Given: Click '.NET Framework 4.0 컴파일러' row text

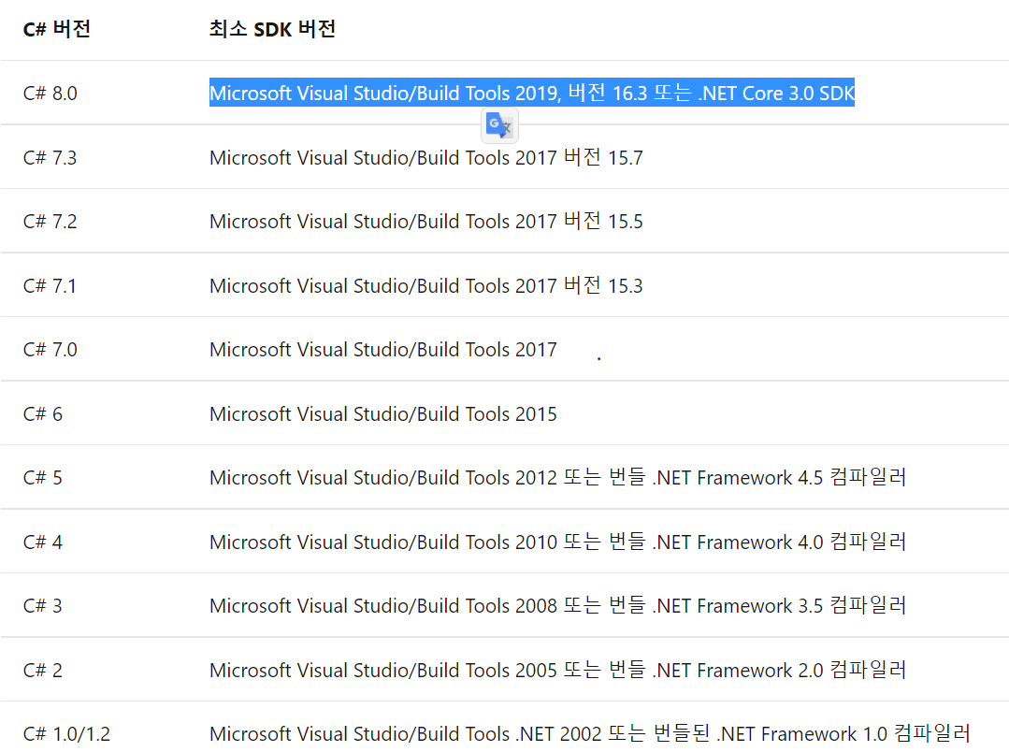Looking at the screenshot, I should click(558, 542).
